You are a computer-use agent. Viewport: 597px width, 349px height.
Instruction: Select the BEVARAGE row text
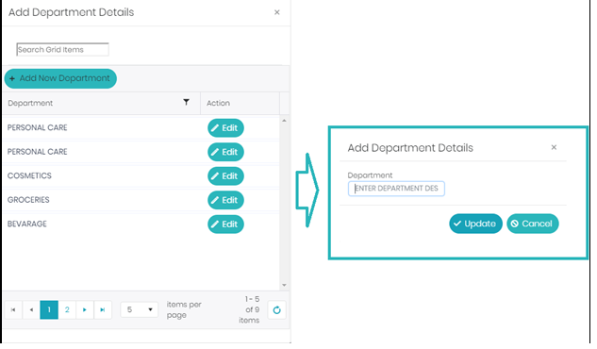(x=27, y=224)
